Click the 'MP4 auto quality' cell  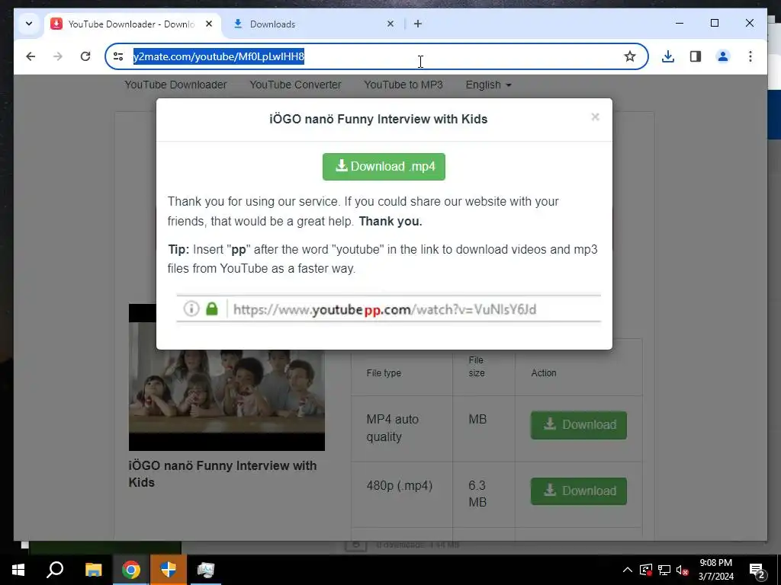402,428
